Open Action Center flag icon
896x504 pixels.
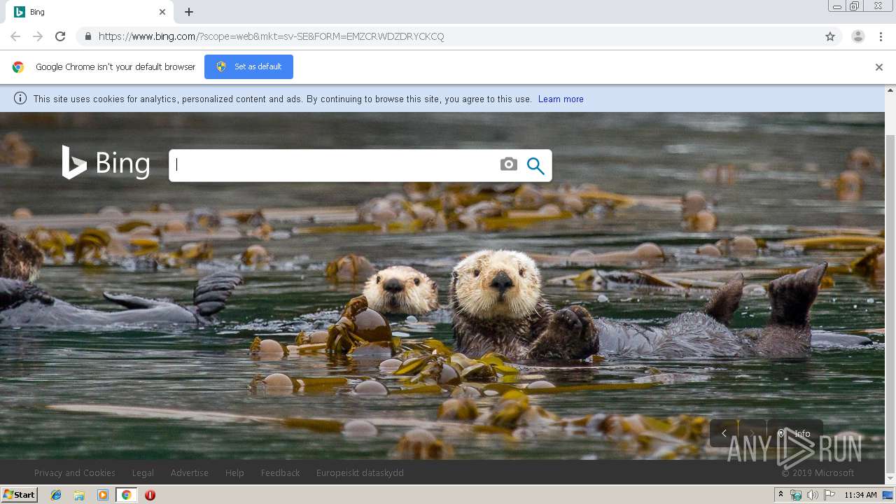[828, 495]
